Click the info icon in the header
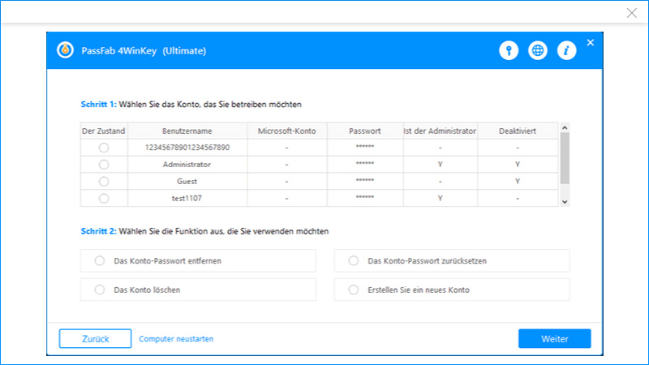649x365 pixels. pos(566,50)
